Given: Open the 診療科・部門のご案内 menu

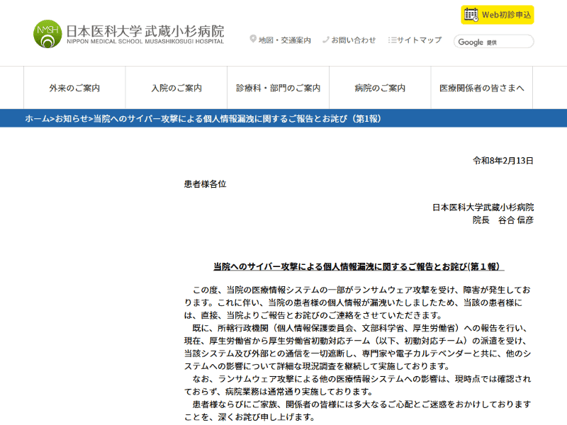Looking at the screenshot, I should pyautogui.click(x=278, y=88).
